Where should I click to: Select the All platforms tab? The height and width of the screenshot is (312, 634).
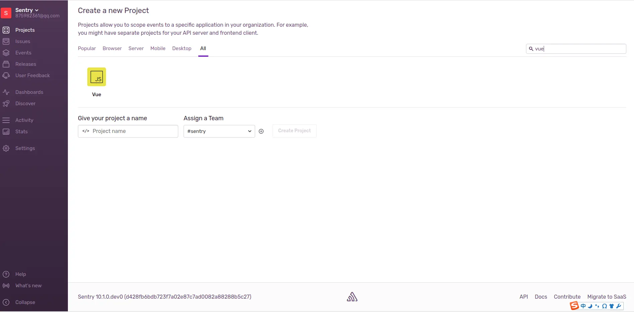coord(203,48)
